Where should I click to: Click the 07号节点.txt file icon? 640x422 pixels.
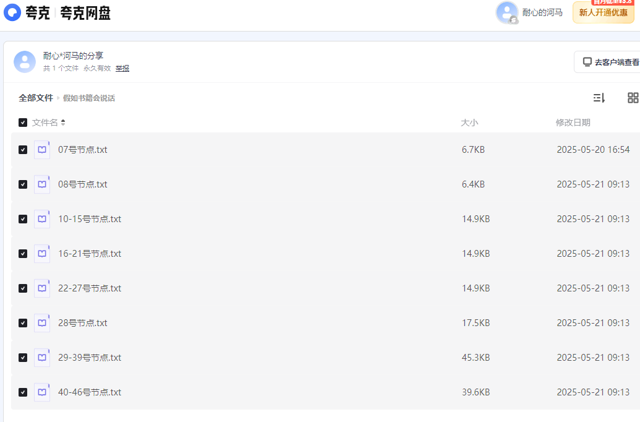(42, 150)
